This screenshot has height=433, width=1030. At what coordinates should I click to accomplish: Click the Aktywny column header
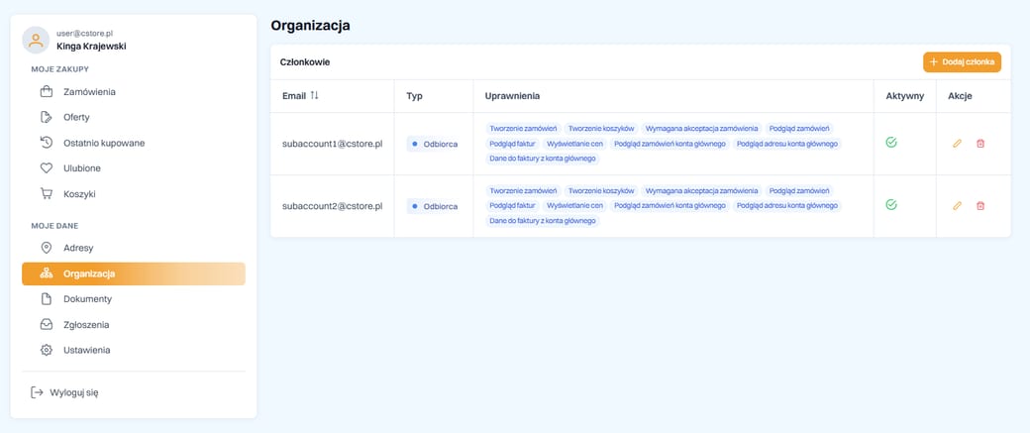point(904,96)
